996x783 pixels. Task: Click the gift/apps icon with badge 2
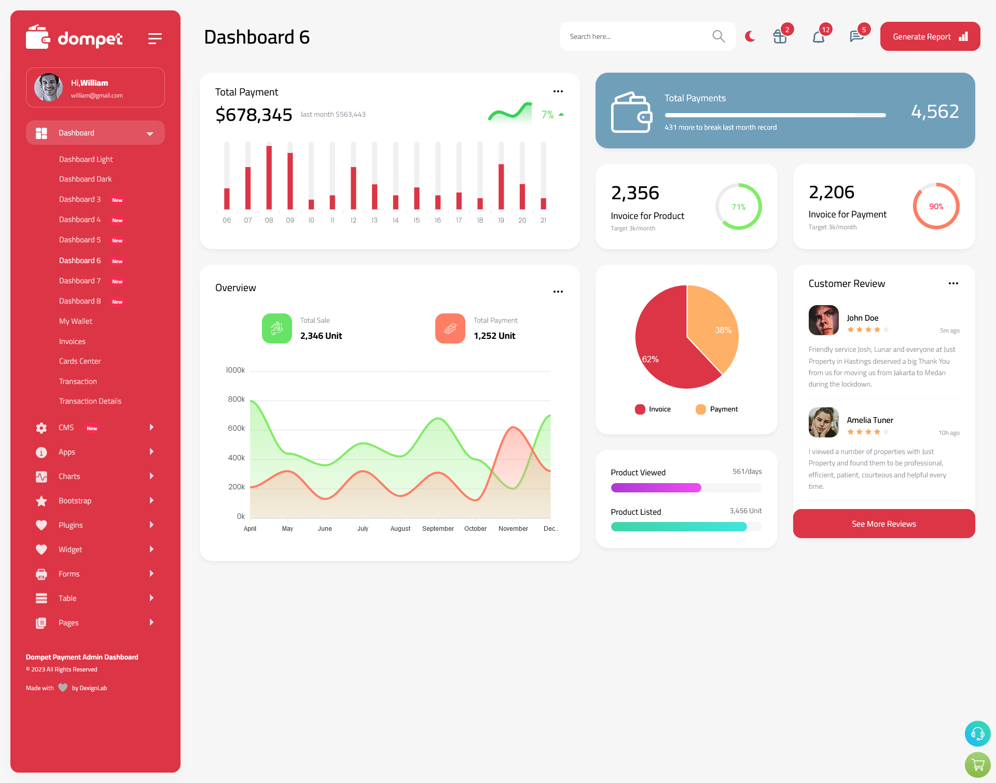point(779,36)
